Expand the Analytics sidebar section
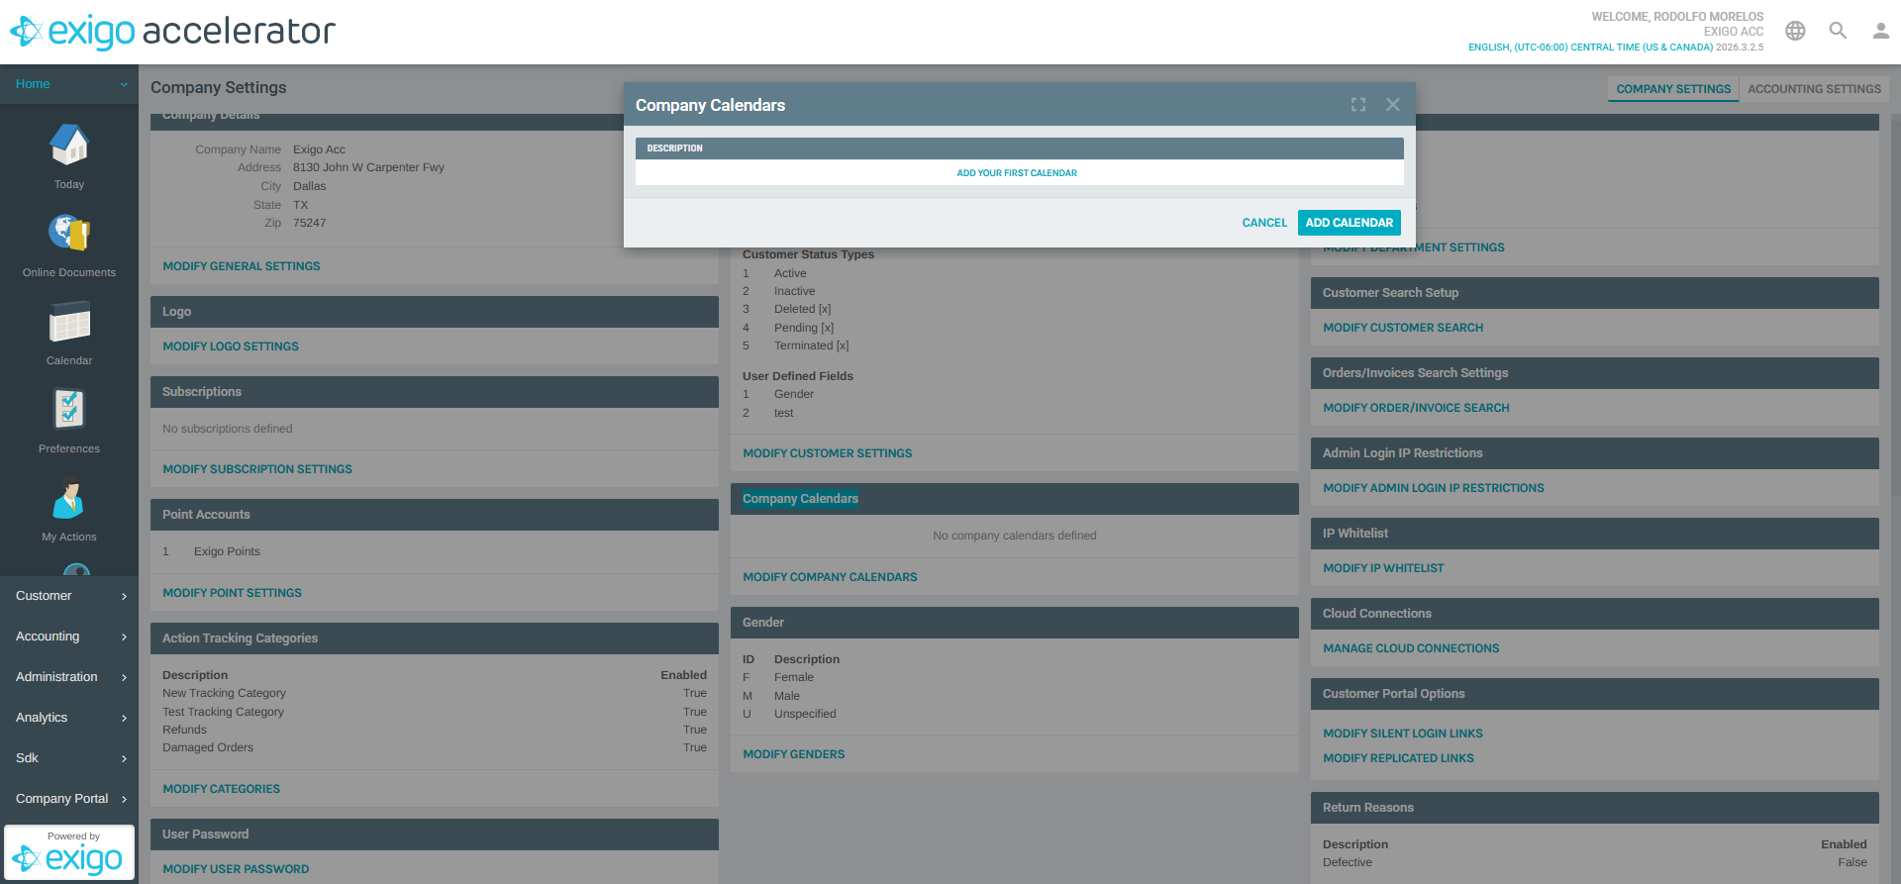The height and width of the screenshot is (884, 1901). [x=69, y=718]
